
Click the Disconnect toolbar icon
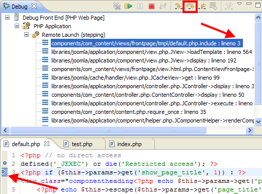click(163, 6)
